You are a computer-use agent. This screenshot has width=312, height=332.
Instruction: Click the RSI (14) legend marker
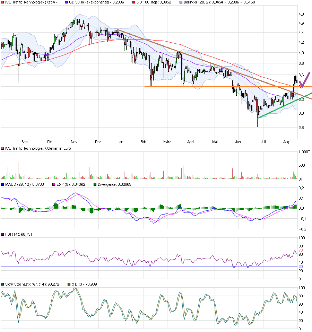click(2, 233)
